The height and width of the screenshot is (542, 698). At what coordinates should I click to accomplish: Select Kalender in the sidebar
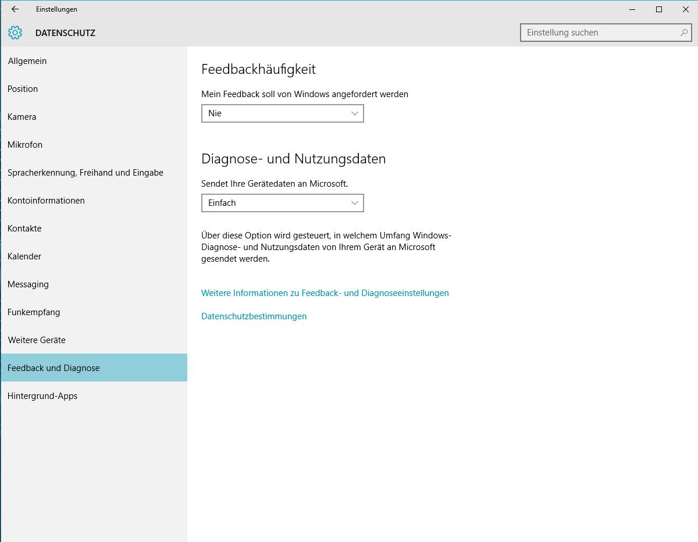94,256
